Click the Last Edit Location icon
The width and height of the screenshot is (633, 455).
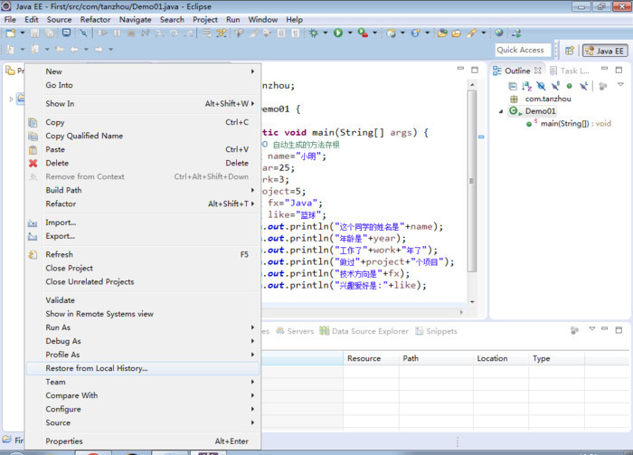click(x=60, y=50)
